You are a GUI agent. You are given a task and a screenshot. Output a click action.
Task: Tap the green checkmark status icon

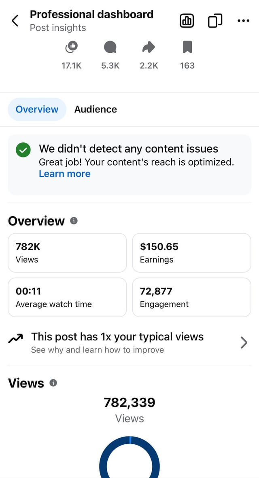(x=23, y=150)
